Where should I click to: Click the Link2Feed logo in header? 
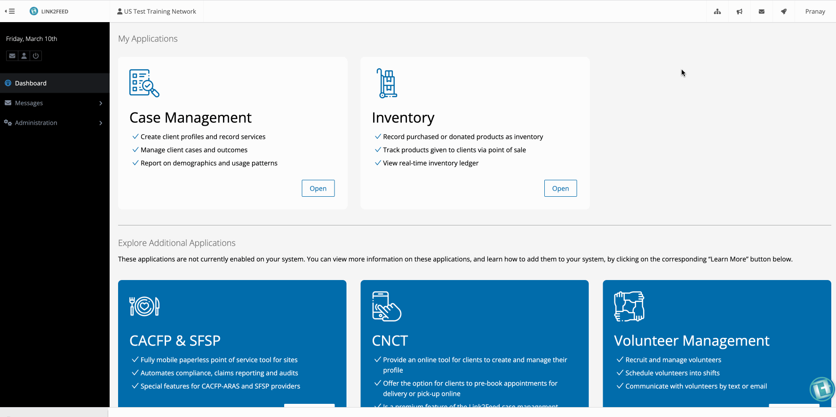[x=49, y=11]
